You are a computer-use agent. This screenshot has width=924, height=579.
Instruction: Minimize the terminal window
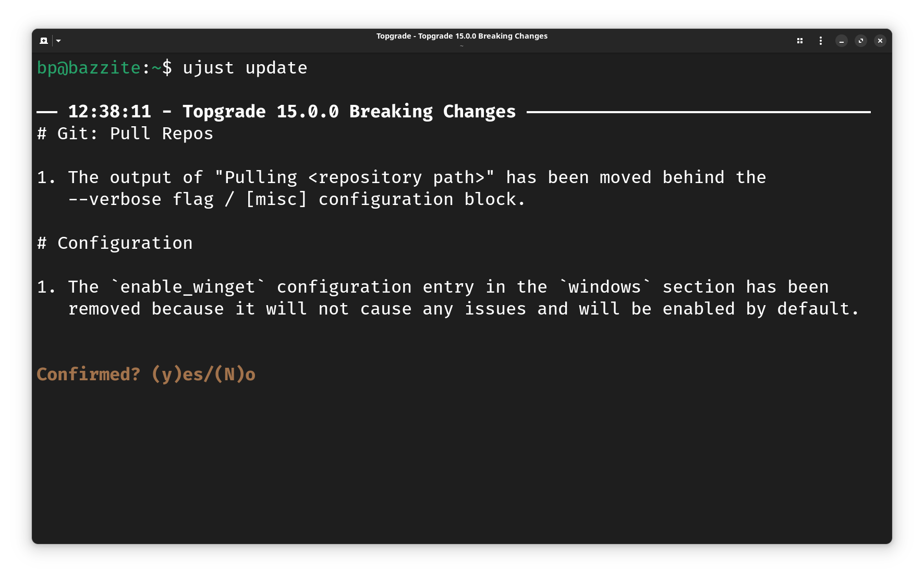tap(841, 41)
